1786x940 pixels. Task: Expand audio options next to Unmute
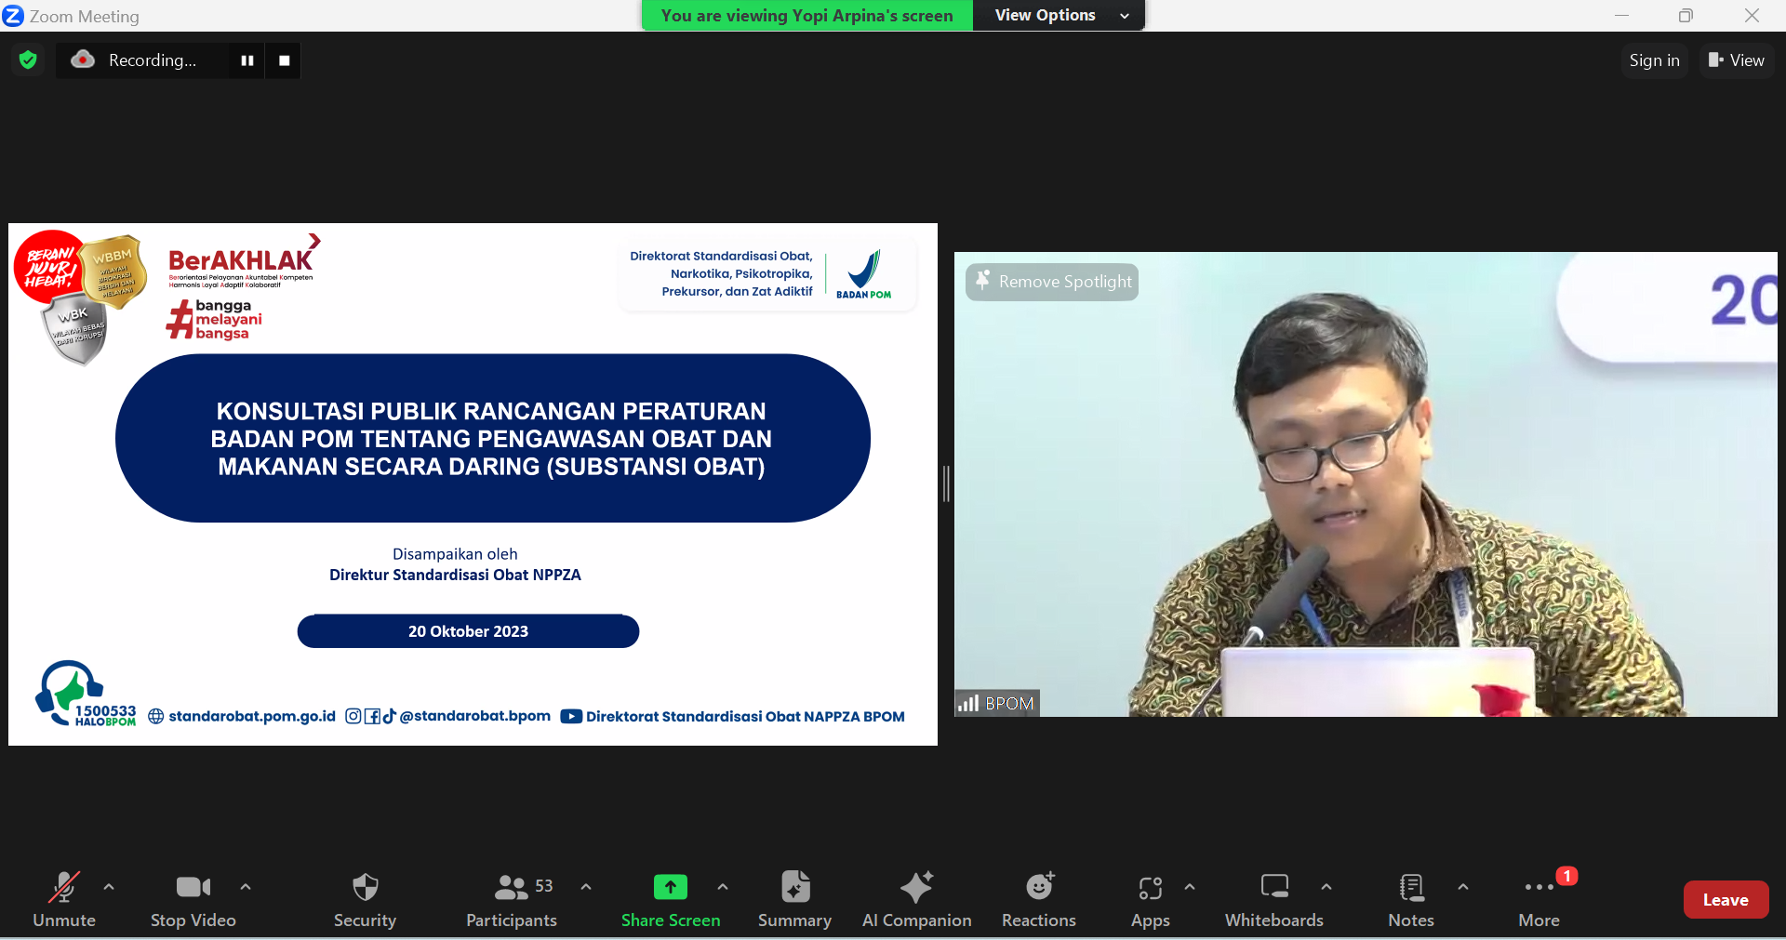point(108,887)
